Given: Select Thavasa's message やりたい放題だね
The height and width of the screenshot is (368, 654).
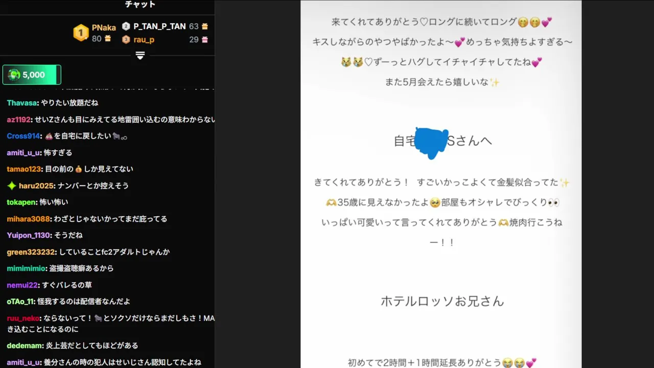Looking at the screenshot, I should pos(68,103).
